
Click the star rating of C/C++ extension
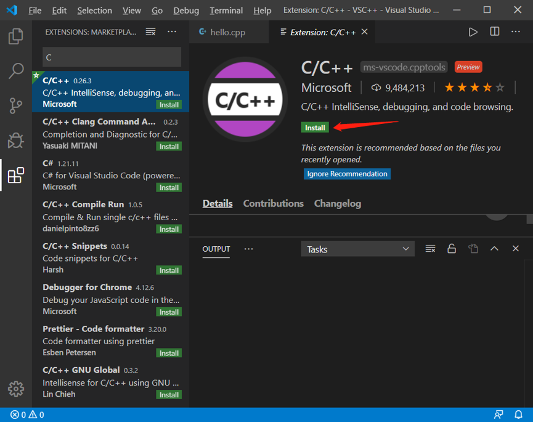click(x=474, y=88)
